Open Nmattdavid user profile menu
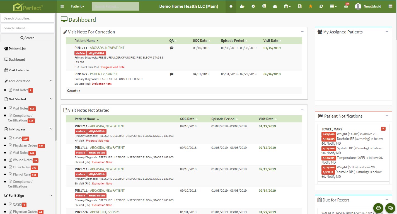This screenshot has height=214, width=397. [x=368, y=6]
